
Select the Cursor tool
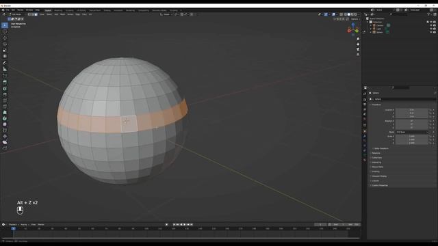5,31
